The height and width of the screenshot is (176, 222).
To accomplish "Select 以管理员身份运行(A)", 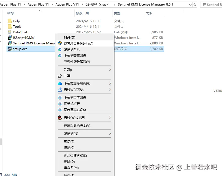I will pyautogui.click(x=84, y=43).
